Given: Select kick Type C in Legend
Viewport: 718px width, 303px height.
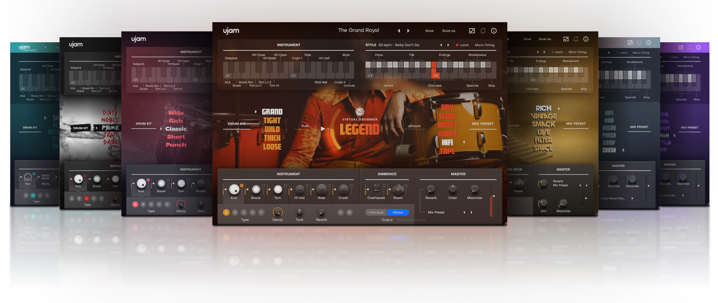Looking at the screenshot, I should click(244, 212).
